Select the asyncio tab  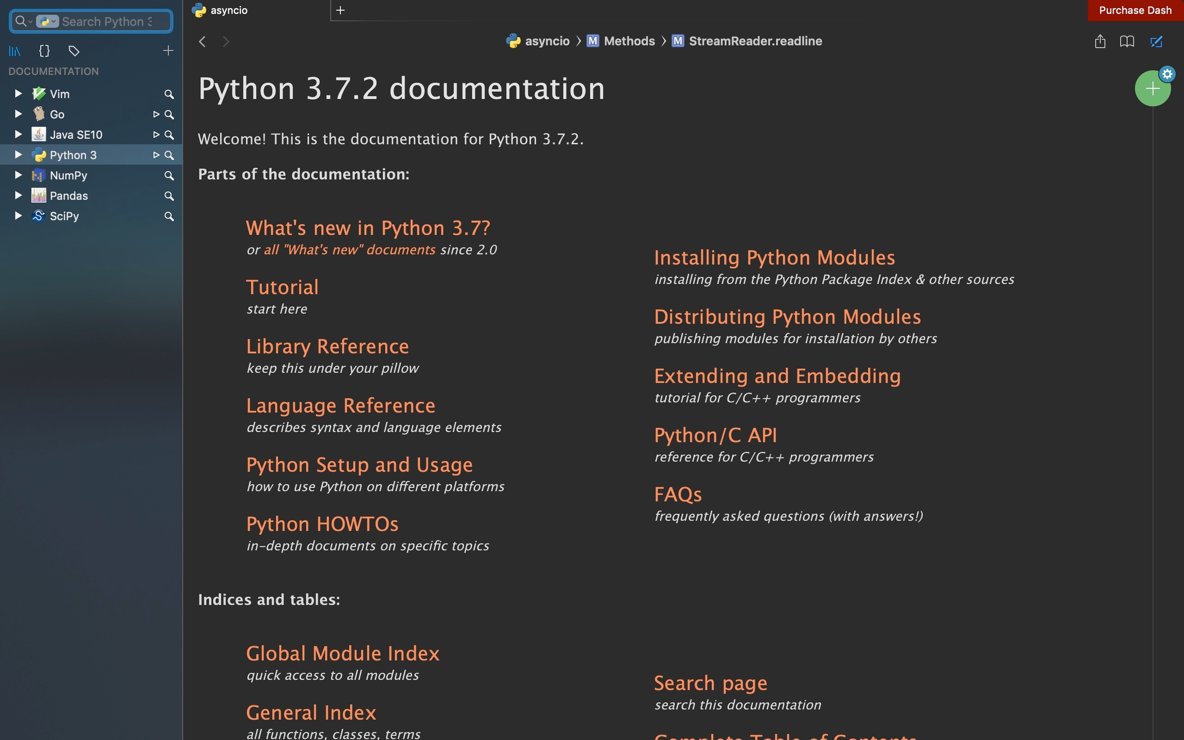point(229,10)
